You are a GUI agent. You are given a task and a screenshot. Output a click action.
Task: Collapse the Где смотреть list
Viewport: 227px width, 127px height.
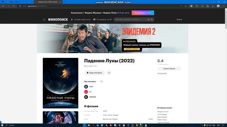pos(101,81)
